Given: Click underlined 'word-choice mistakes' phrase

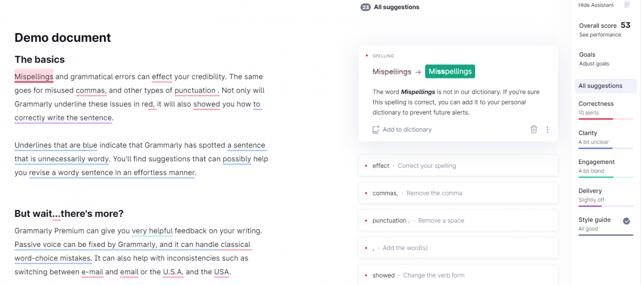Looking at the screenshot, I should pos(53,259).
